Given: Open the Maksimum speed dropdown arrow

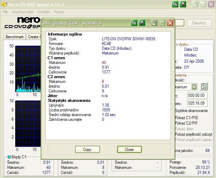Looking at the screenshot, I should click(194, 87).
